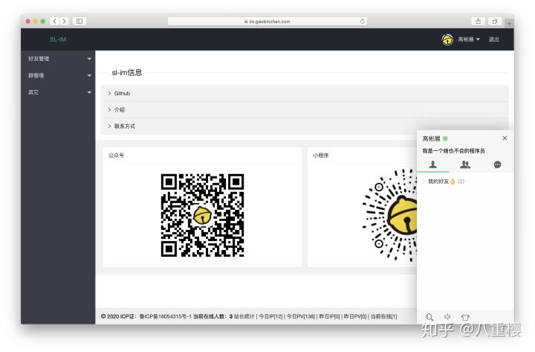
Task: Expand the 联系方式 collapse panel
Action: [x=305, y=126]
